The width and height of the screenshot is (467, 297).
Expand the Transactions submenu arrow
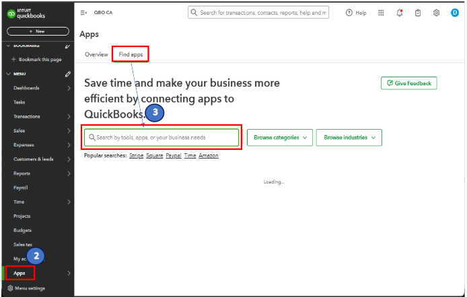pos(69,116)
